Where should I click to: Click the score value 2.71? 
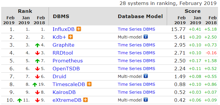pos(180,53)
